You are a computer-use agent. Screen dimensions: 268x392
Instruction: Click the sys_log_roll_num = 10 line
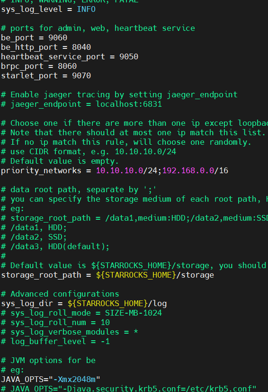[x=55, y=323]
